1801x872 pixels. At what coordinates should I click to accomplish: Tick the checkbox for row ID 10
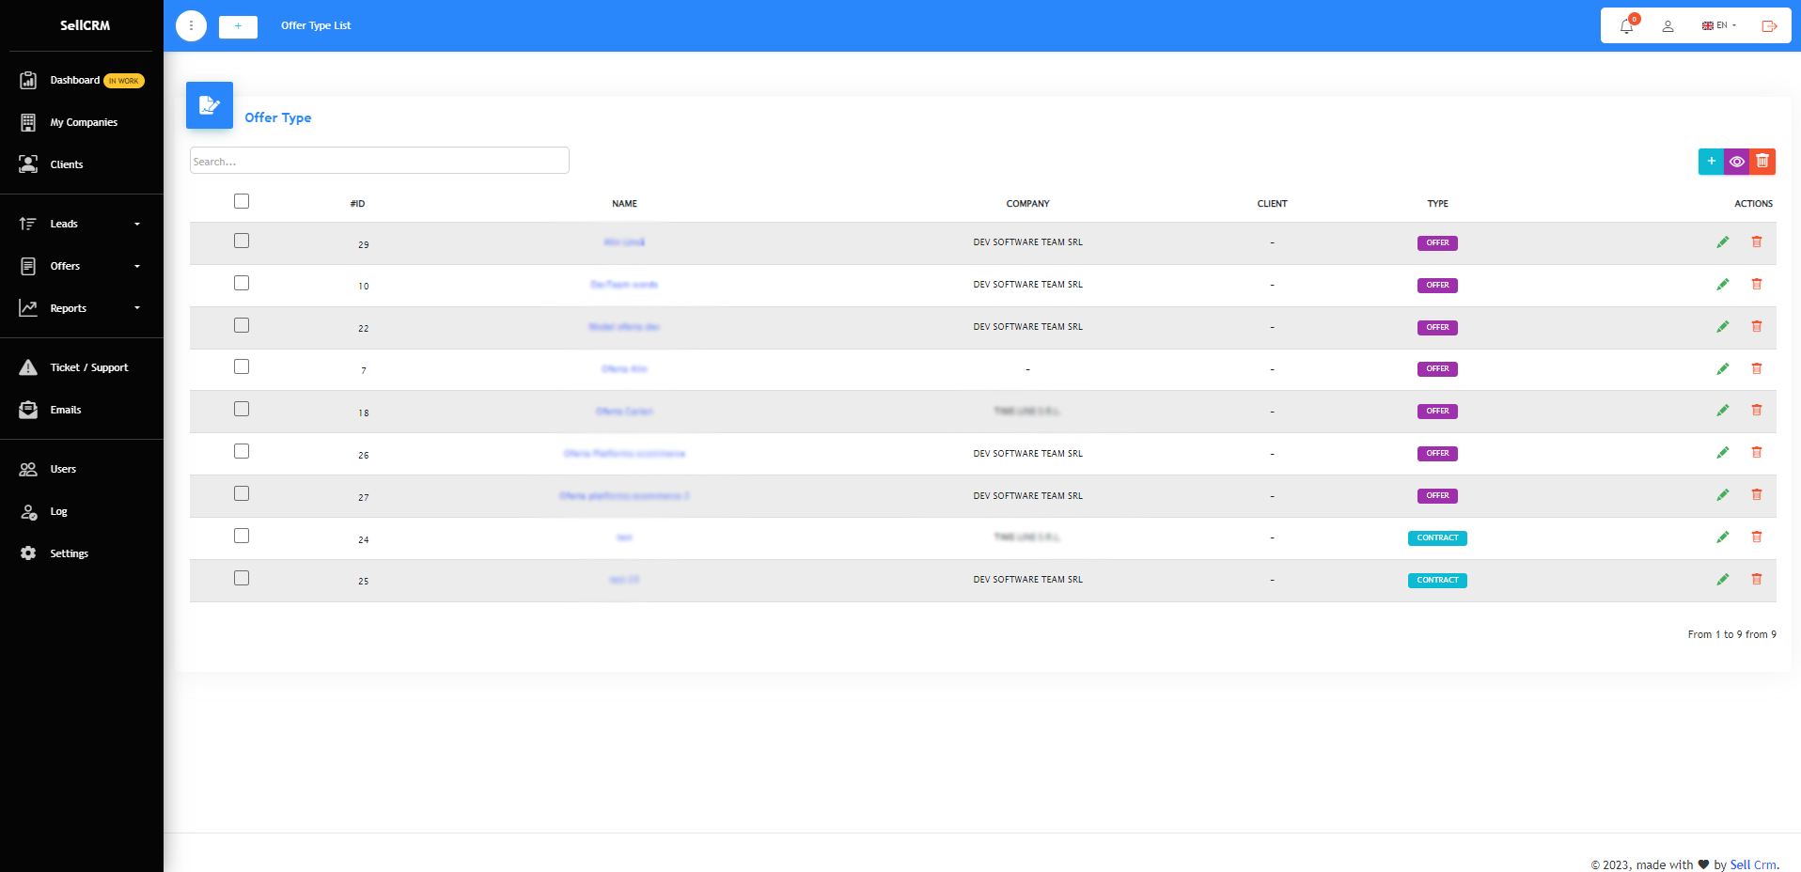click(242, 283)
